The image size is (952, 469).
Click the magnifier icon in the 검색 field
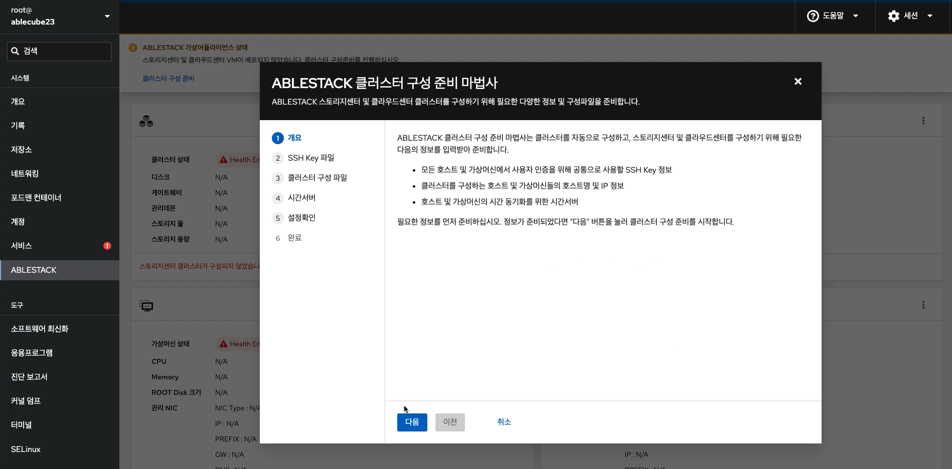tap(15, 51)
